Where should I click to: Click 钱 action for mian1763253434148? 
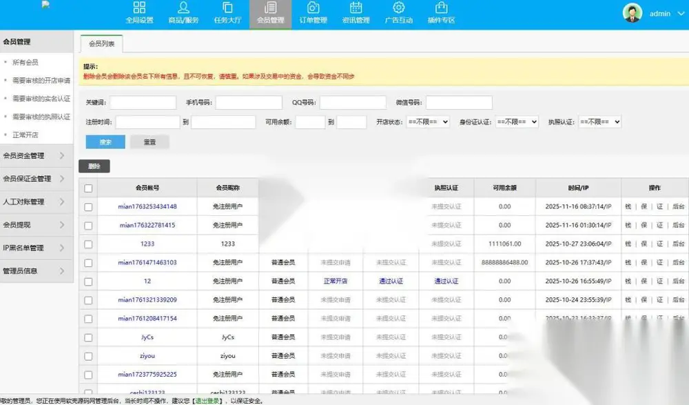(x=628, y=206)
